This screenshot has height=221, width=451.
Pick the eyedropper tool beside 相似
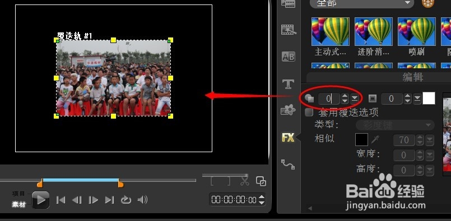(375, 140)
